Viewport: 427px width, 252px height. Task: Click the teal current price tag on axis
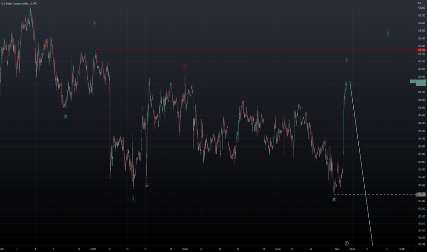[x=421, y=82]
